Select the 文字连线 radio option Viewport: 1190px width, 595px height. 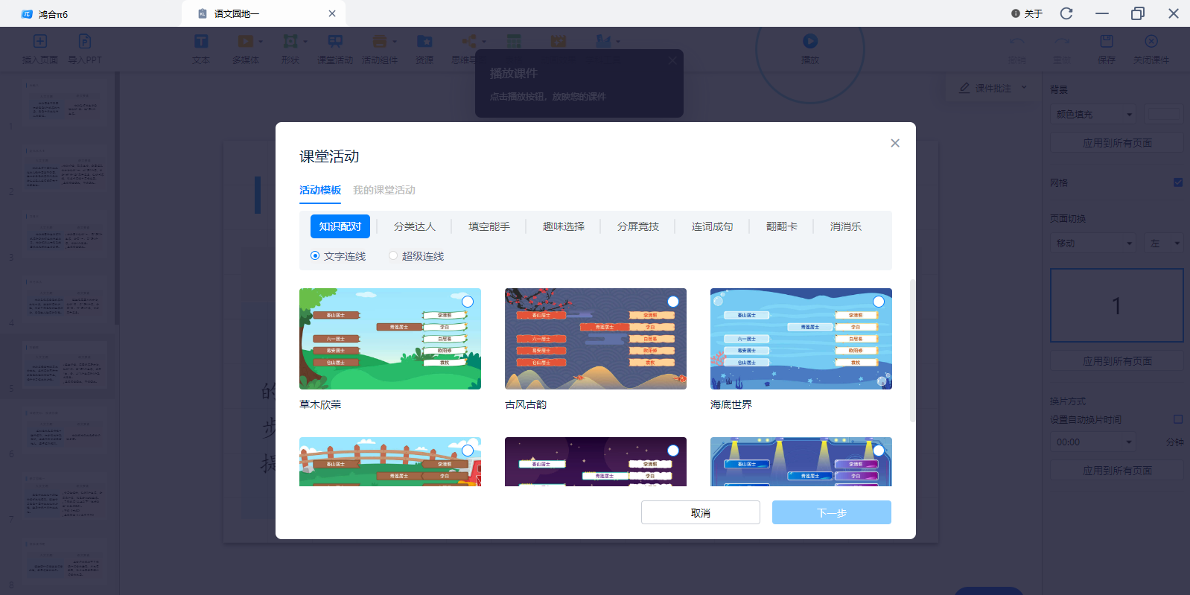[x=315, y=256]
